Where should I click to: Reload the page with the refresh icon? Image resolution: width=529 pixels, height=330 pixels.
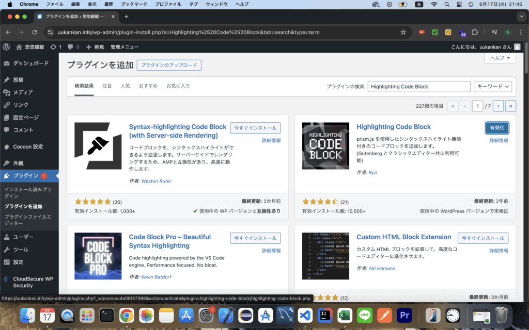35,32
